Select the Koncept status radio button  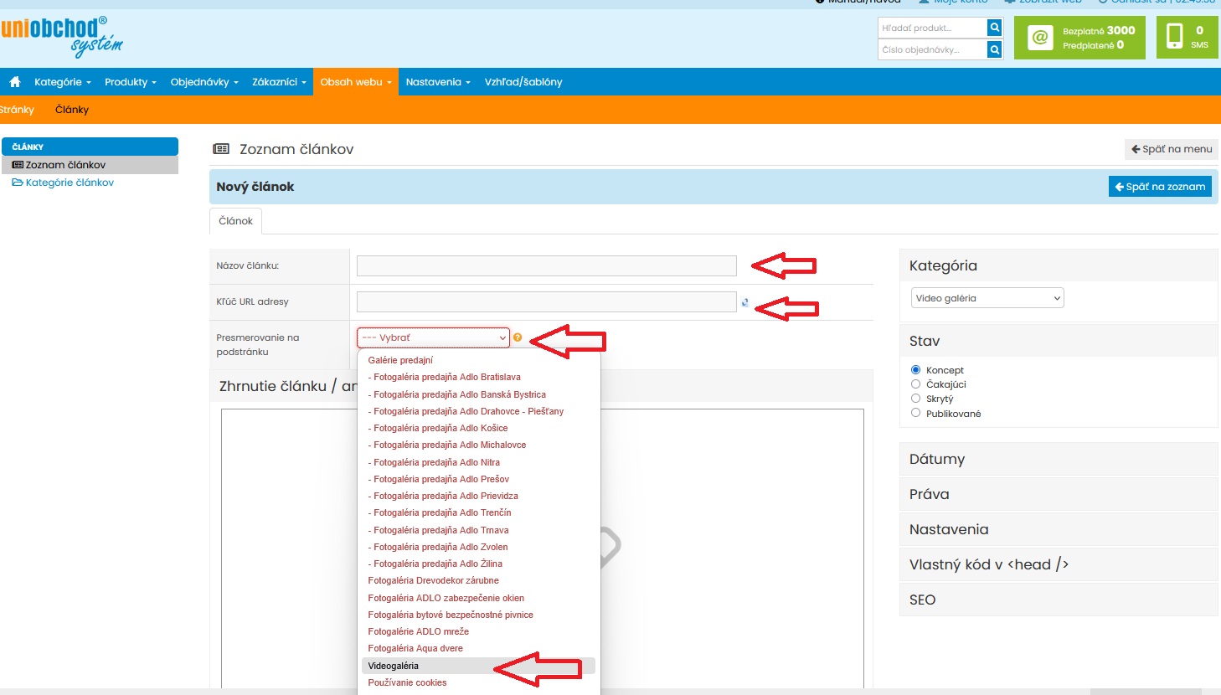(x=915, y=370)
